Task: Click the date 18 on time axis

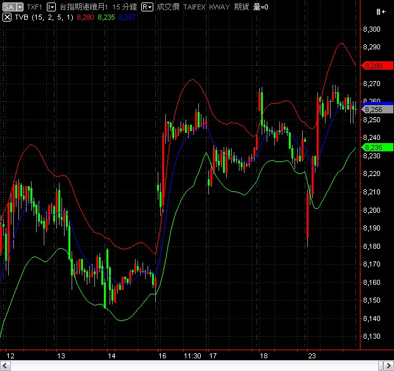Action: click(264, 356)
